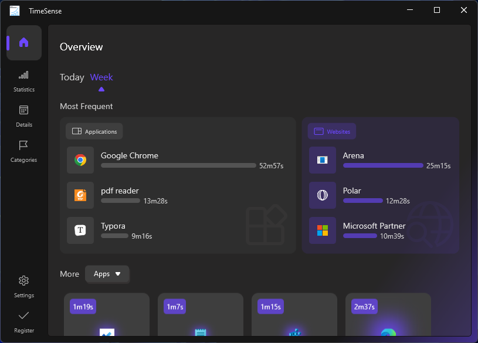Select the Week view
The height and width of the screenshot is (343, 478).
tap(101, 77)
